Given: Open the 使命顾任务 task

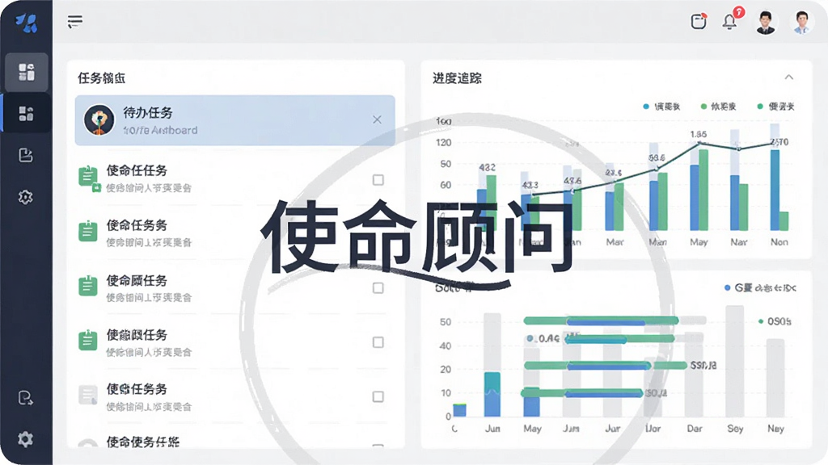Looking at the screenshot, I should pyautogui.click(x=137, y=280).
